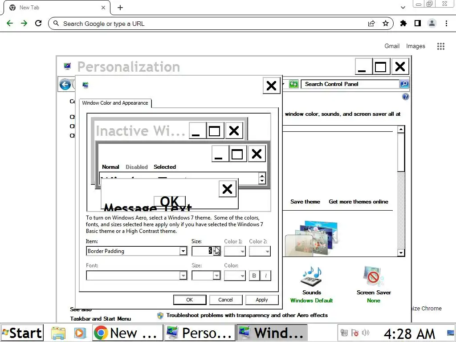Click the Control Panel search magnifier icon
The width and height of the screenshot is (456, 342).
[404, 84]
